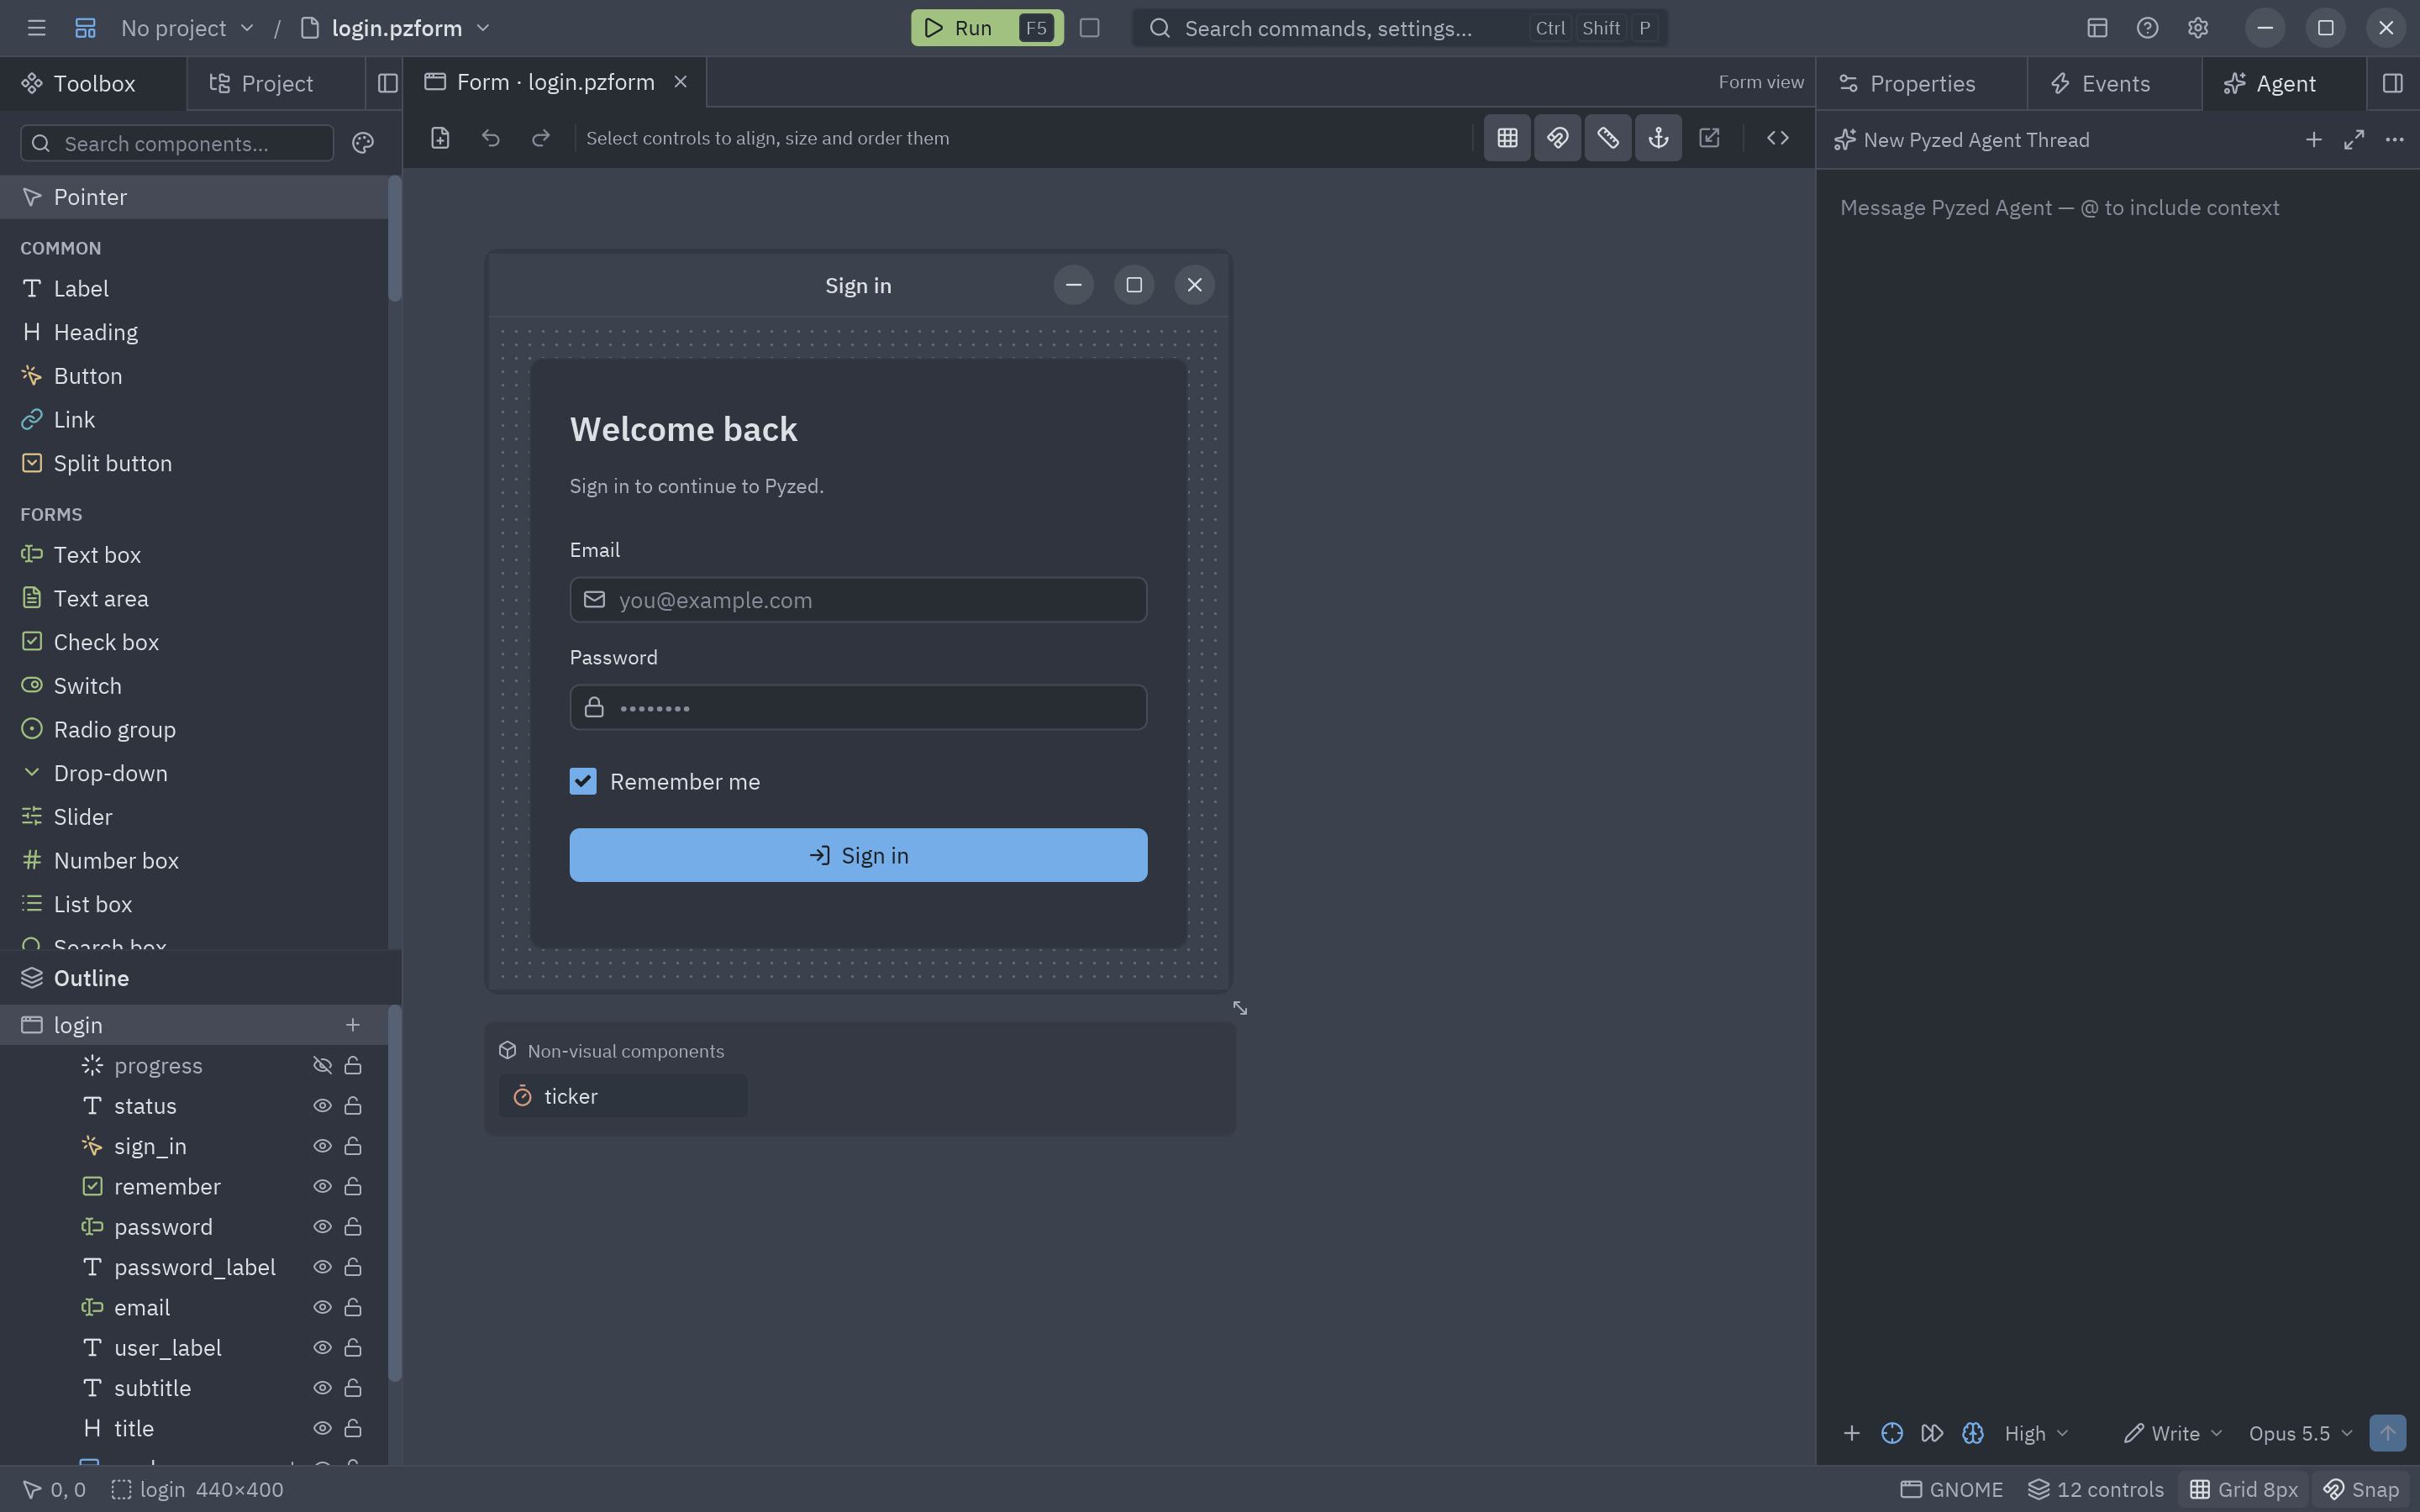Click the stop square next to Run

click(x=1089, y=28)
